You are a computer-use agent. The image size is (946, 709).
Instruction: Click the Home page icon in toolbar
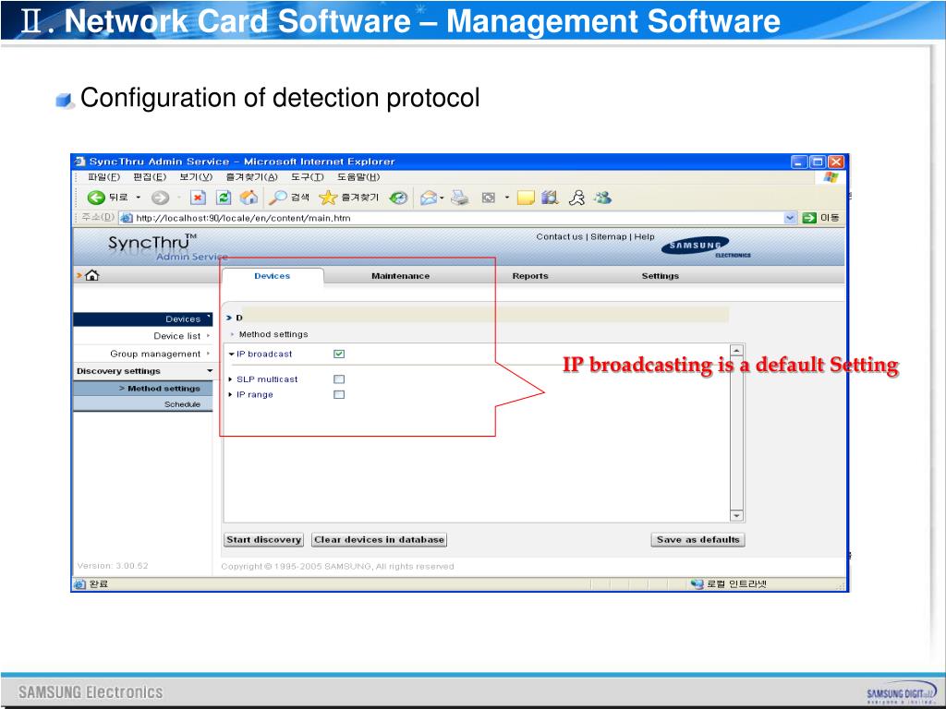coord(249,198)
